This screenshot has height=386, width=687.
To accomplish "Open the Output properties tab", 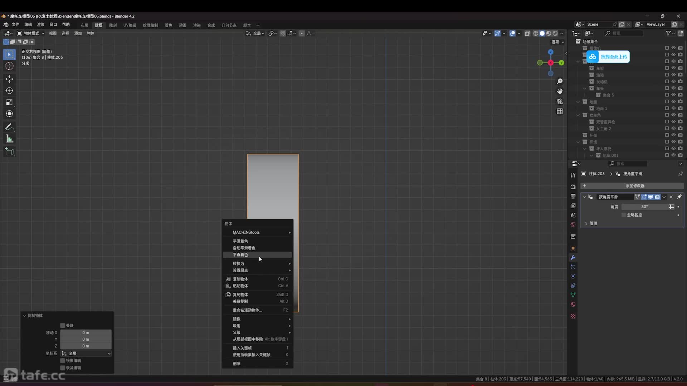I will 573,197.
